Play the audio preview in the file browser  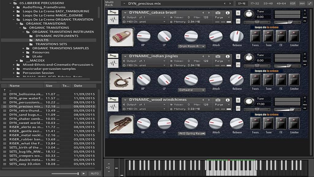click(x=84, y=174)
